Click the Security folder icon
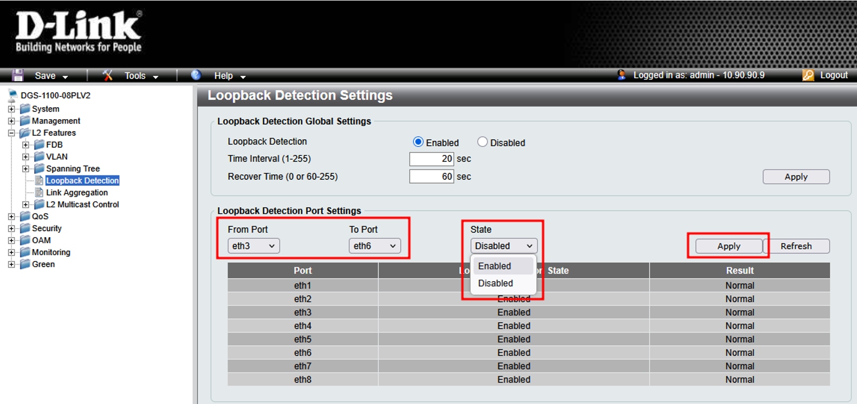The image size is (857, 404). [25, 229]
